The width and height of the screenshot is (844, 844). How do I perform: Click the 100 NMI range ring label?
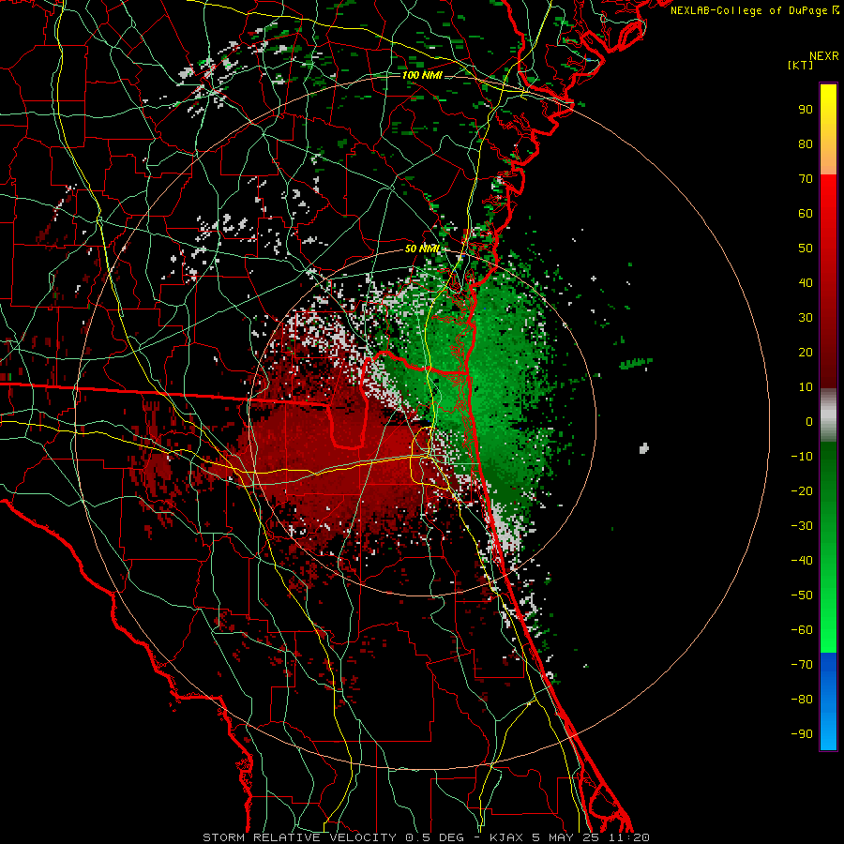[x=422, y=75]
